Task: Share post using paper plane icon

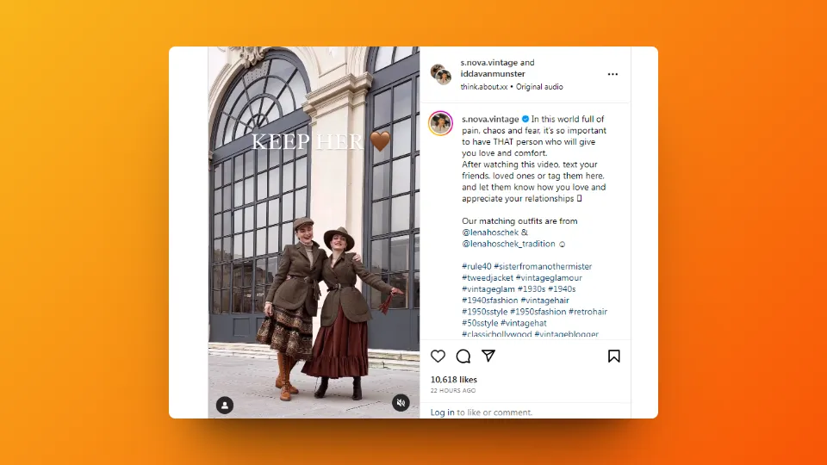Action: (488, 356)
